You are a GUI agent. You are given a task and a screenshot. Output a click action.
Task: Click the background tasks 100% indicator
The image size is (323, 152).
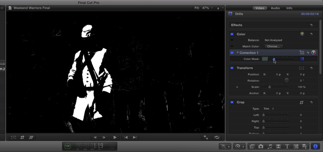[67, 146]
